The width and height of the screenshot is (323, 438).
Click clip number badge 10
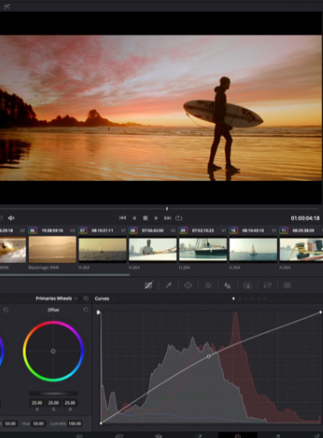[233, 231]
